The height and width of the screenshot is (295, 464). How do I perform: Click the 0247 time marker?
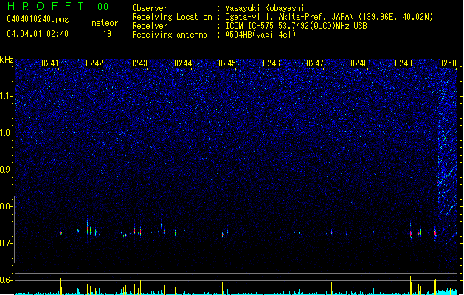click(x=315, y=63)
